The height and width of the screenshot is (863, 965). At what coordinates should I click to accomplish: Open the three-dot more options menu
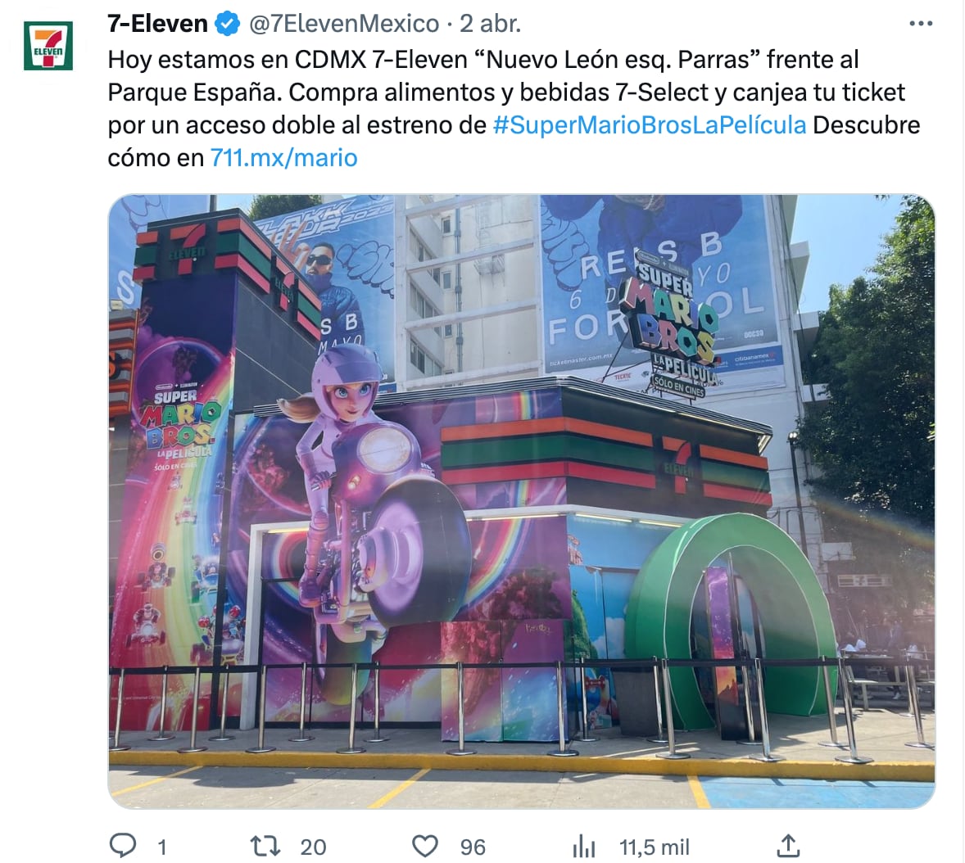pyautogui.click(x=920, y=24)
